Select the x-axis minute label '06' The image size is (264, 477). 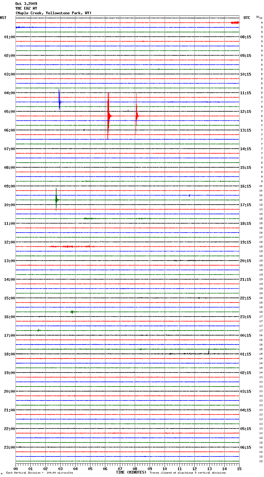click(105, 469)
